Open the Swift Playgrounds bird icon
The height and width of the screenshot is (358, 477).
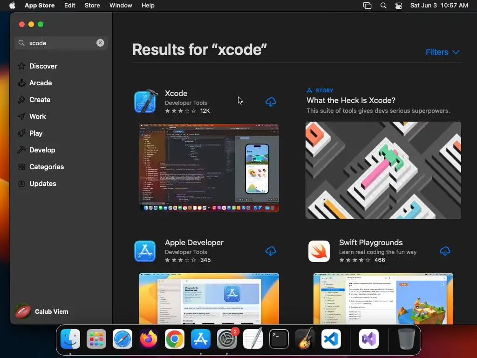click(319, 251)
